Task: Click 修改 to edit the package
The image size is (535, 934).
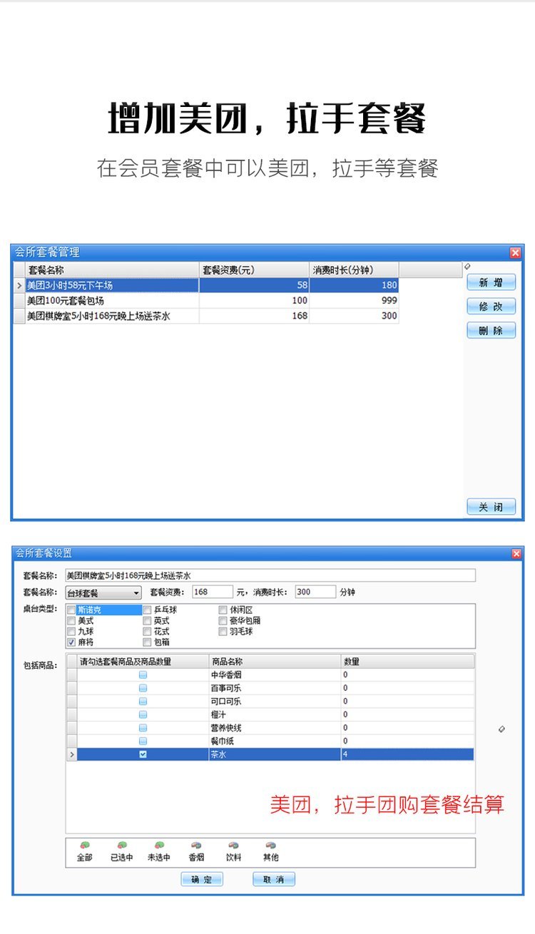Action: [491, 307]
